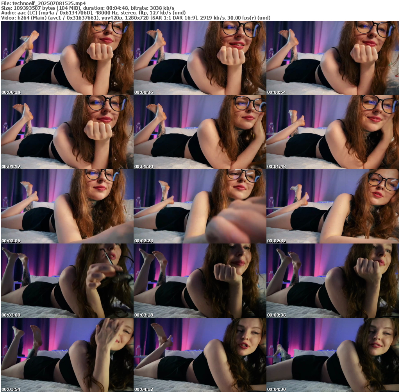The width and height of the screenshot is (400, 392).
Task: Click the thumbnail at 00:03:36
Action: 333,281
